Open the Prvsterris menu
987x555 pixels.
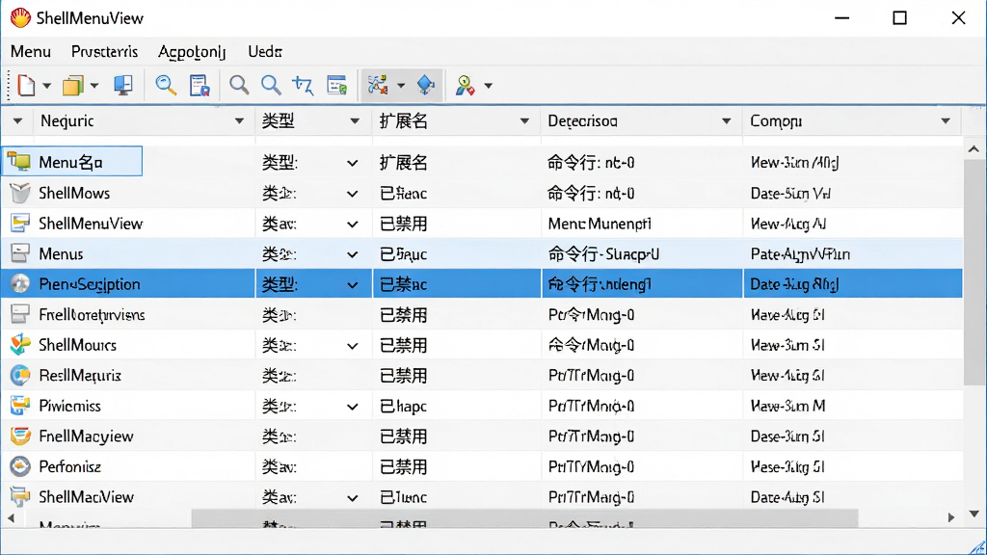point(104,52)
